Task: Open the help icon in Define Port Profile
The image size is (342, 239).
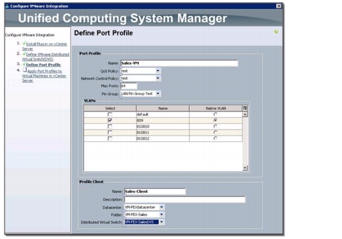Action: point(276,32)
